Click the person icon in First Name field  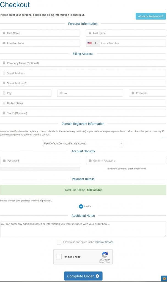click(4, 33)
